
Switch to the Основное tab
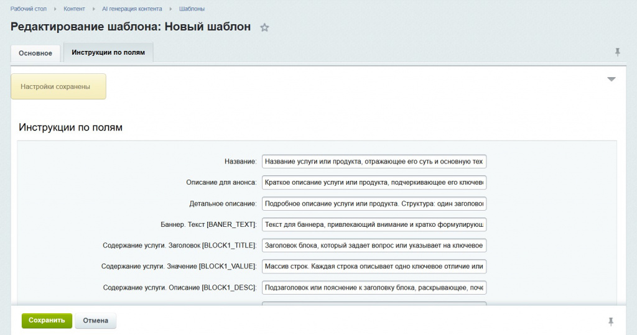pos(35,53)
